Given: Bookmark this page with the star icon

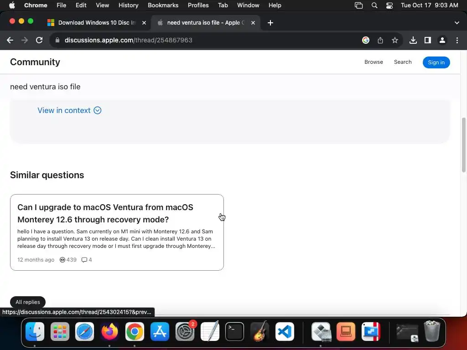Looking at the screenshot, I should click(395, 40).
